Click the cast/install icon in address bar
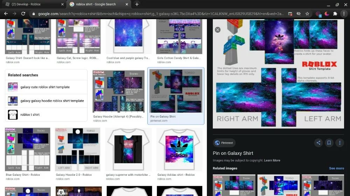The width and height of the screenshot is (350, 196). [290, 14]
